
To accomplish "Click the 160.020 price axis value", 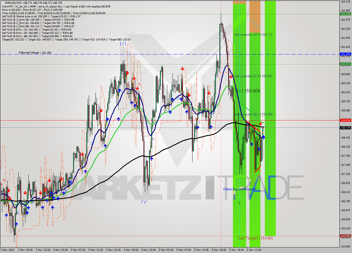I will coord(345,92).
